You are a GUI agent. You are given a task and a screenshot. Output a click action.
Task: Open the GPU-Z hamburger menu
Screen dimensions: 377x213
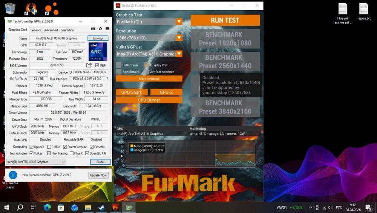coord(107,29)
